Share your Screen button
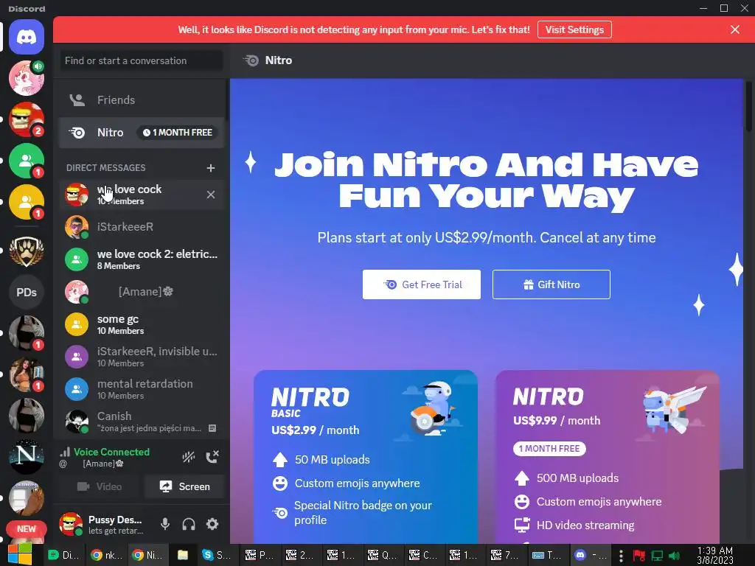755x566 pixels. pyautogui.click(x=184, y=486)
